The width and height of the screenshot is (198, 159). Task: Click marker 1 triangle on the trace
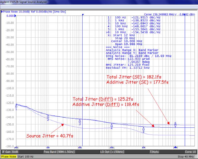[x=16, y=106]
